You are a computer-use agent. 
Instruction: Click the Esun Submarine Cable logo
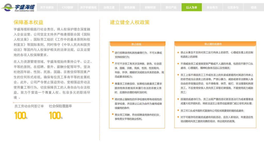(18, 7)
